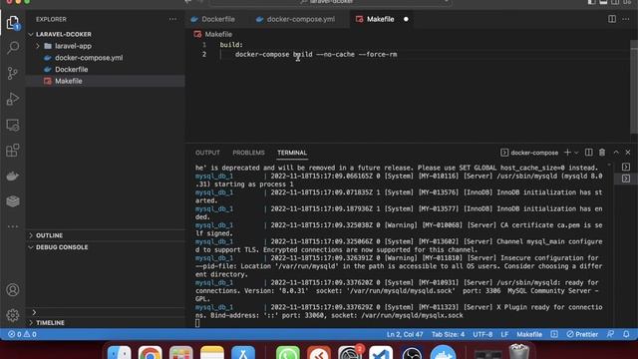Viewport: 638px width, 359px height.
Task: Expand the unnamed collapsed section above Timeline
Action: [34, 312]
